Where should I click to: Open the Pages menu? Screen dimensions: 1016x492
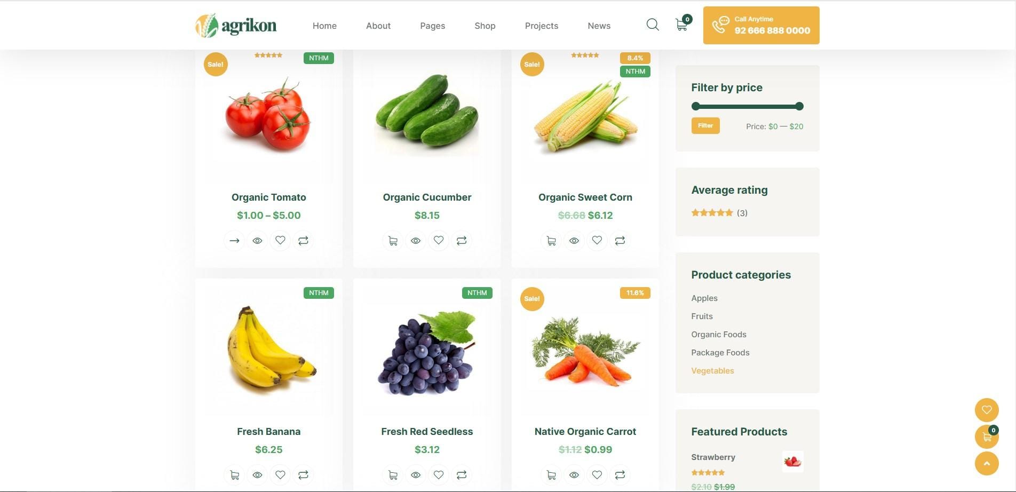[432, 26]
